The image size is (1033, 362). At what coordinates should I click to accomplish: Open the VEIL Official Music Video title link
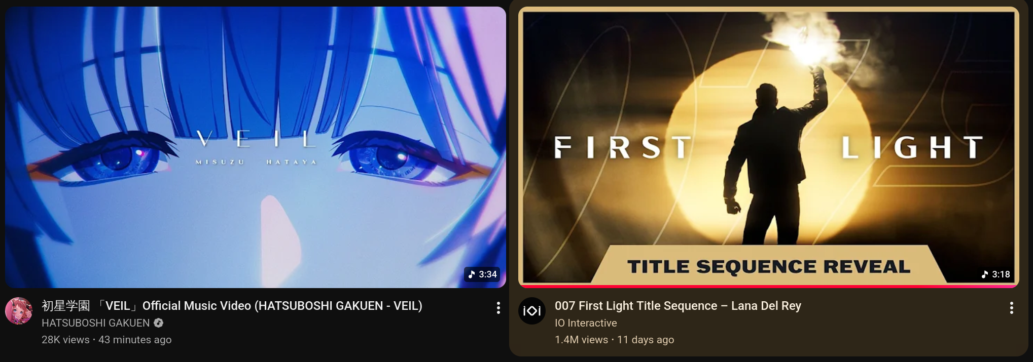232,306
